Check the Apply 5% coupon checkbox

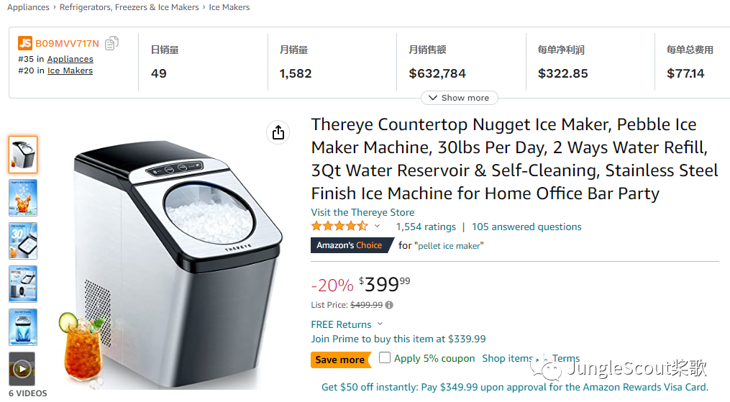tap(385, 357)
